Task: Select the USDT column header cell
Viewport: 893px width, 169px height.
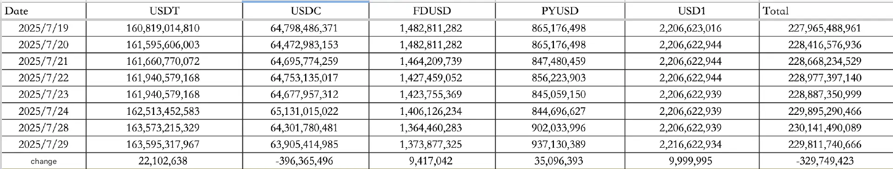Action: pyautogui.click(x=164, y=11)
